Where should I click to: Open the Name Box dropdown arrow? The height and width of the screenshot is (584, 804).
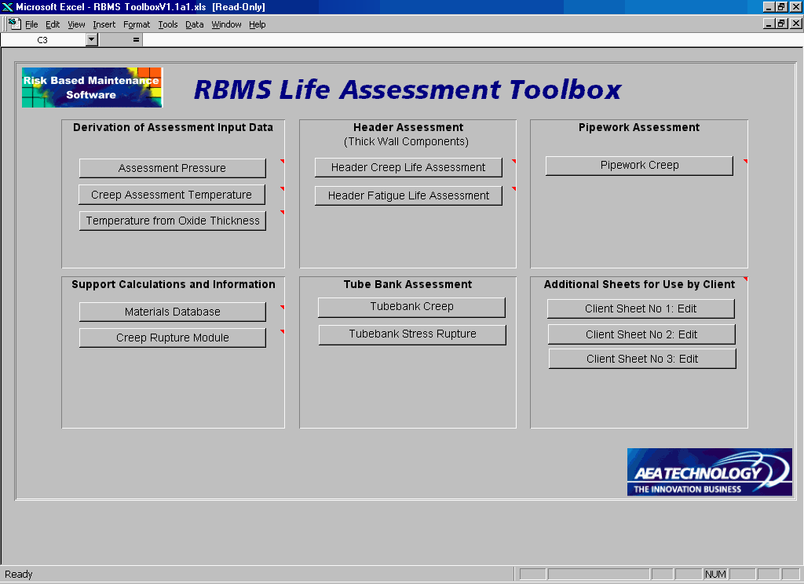tap(92, 39)
